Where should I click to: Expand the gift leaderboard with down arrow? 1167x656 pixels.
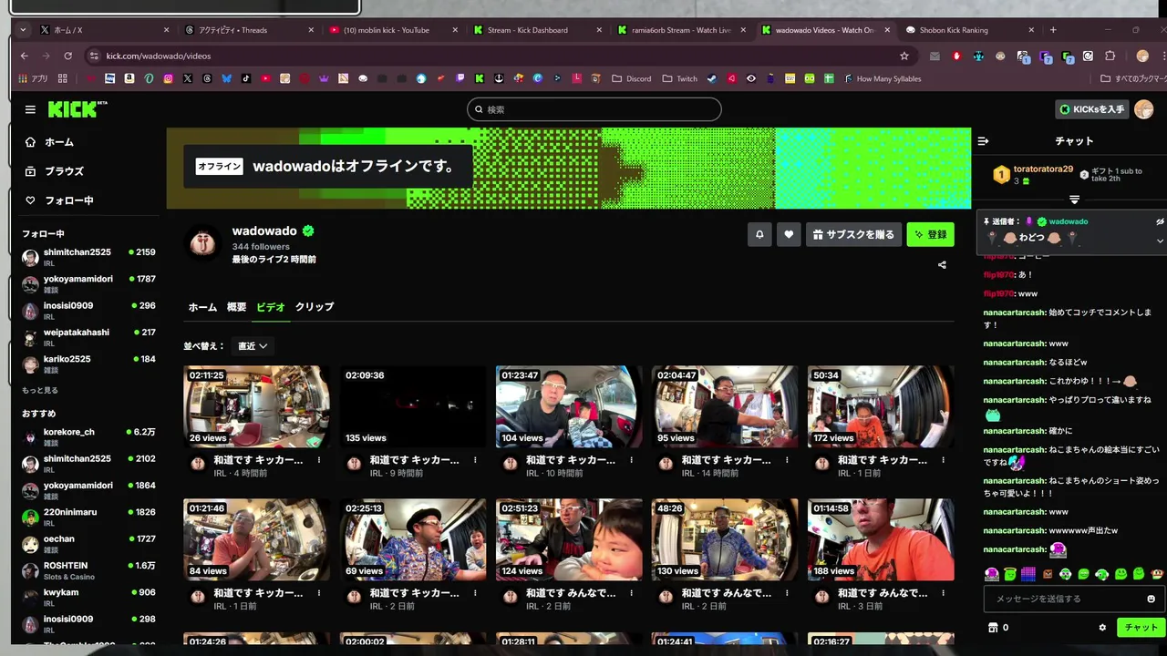(x=1074, y=200)
